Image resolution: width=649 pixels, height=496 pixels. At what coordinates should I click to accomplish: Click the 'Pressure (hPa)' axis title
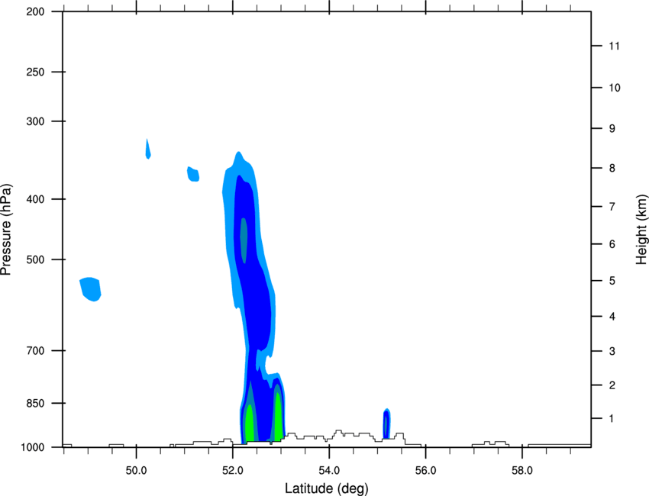(x=6, y=230)
